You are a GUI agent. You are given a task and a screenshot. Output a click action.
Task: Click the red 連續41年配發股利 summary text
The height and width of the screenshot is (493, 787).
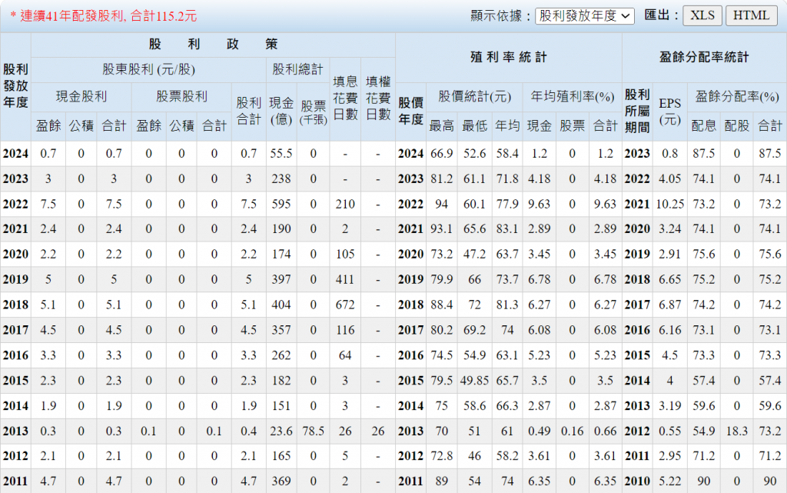(x=104, y=15)
